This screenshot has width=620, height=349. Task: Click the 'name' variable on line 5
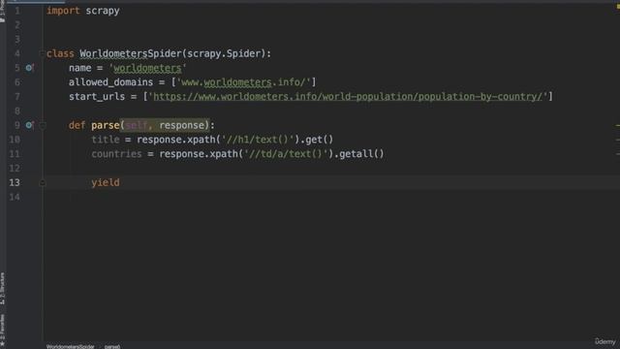point(80,68)
